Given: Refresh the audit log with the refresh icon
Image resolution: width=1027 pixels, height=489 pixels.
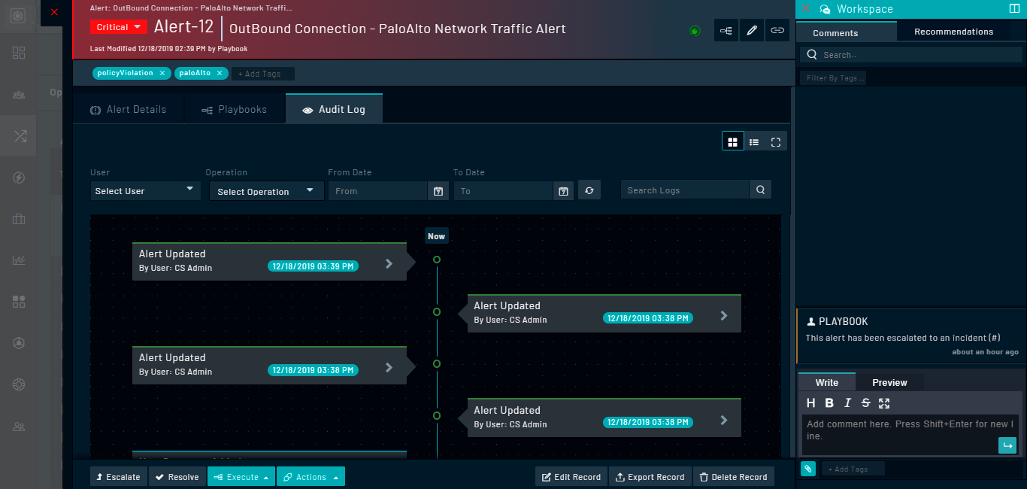Looking at the screenshot, I should [x=589, y=190].
